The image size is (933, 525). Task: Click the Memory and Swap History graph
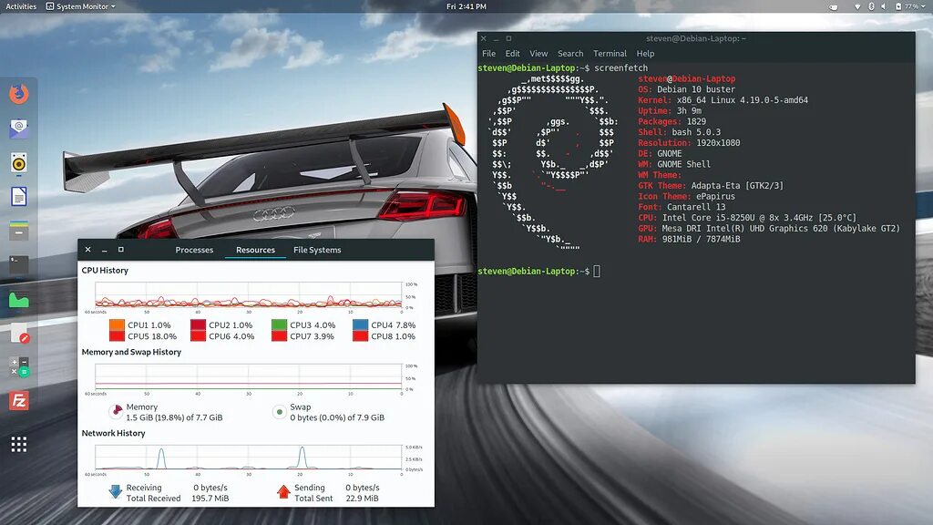click(x=249, y=376)
